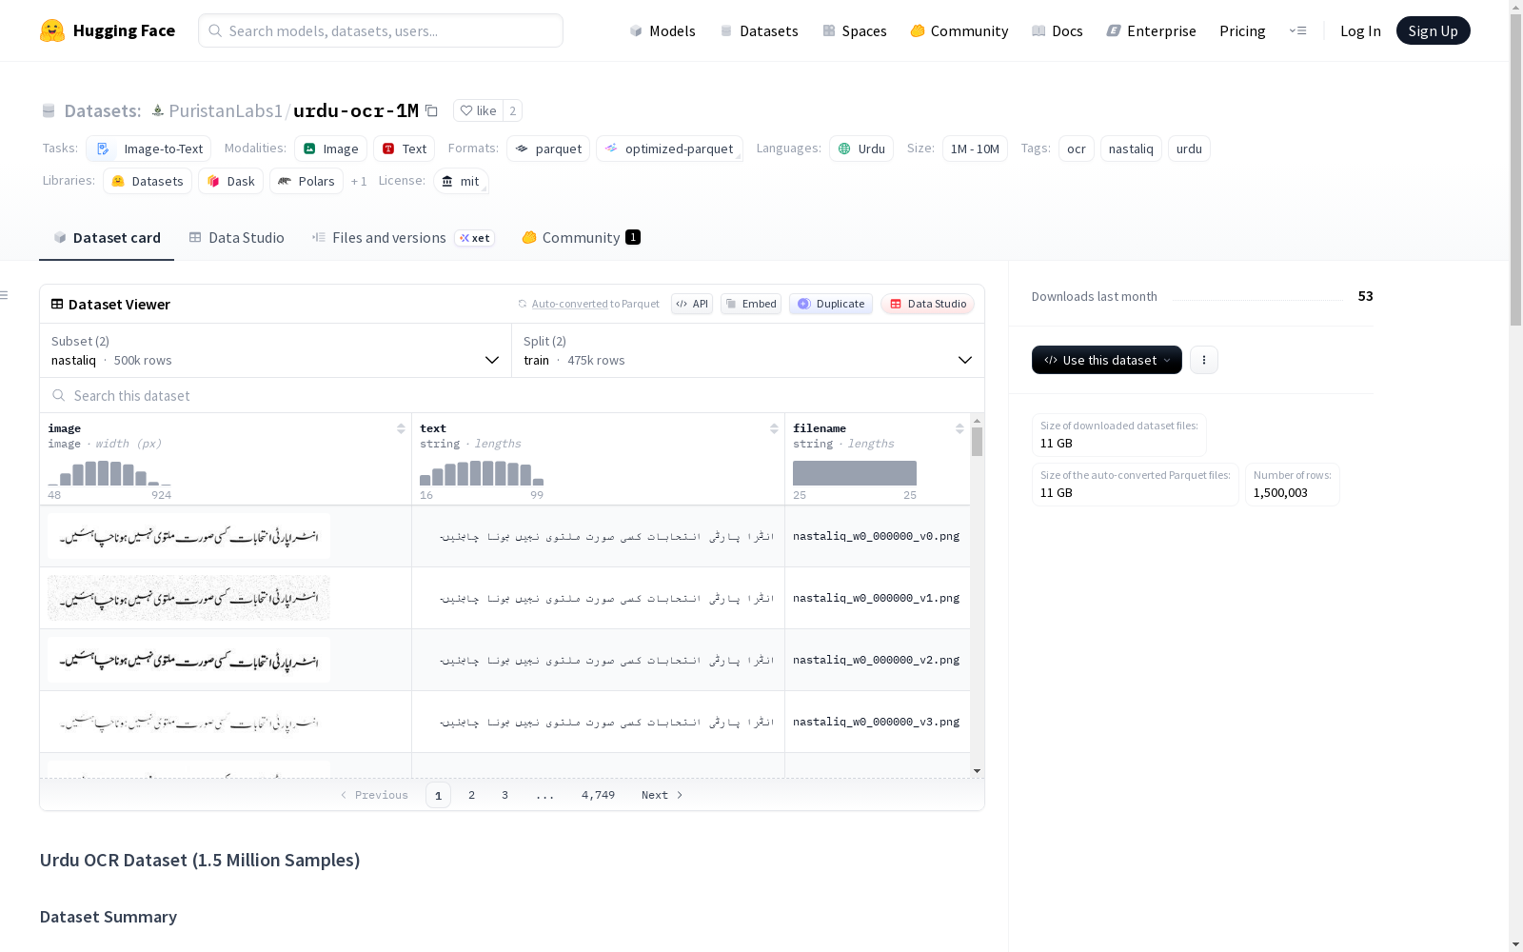Click the Urdu language tag
The height and width of the screenshot is (952, 1523).
(x=861, y=149)
